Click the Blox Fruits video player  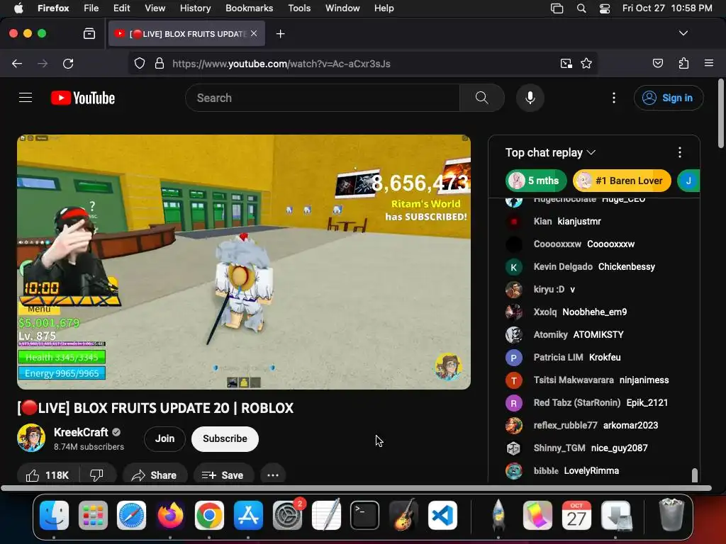coord(244,262)
